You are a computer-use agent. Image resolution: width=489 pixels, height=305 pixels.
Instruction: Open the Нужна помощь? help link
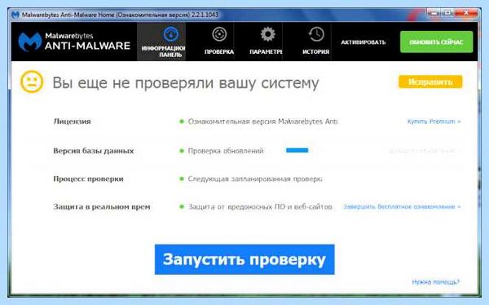point(436,282)
